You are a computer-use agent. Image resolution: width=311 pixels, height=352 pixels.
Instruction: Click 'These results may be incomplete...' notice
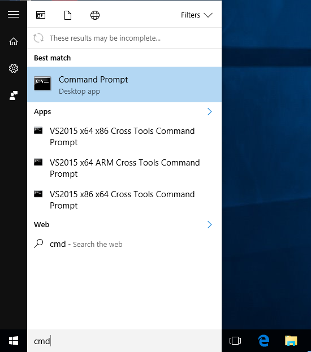pos(105,38)
